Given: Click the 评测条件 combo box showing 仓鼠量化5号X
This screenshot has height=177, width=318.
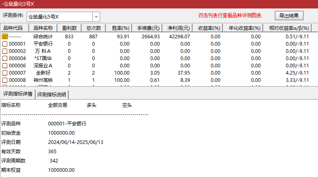Looking at the screenshot, I should (x=63, y=17).
